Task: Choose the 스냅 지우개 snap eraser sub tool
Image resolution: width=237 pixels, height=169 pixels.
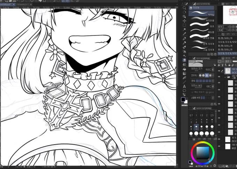Action: tap(201, 49)
